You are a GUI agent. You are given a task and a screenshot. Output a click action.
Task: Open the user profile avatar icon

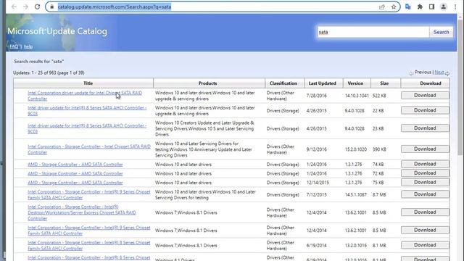coord(443,7)
